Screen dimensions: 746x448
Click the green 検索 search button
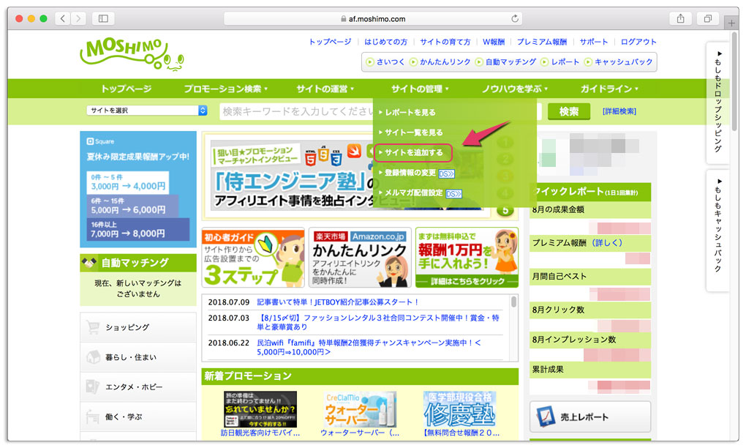568,111
